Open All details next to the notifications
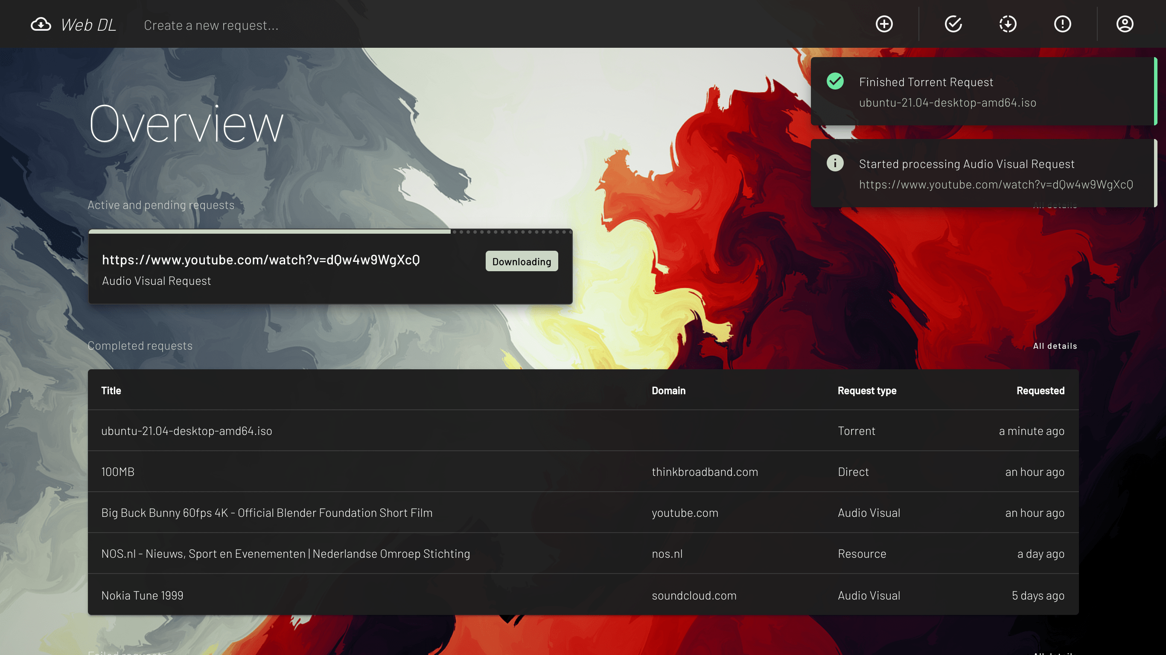1166x655 pixels. (1055, 204)
